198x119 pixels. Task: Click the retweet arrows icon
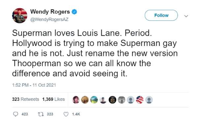point(41,114)
